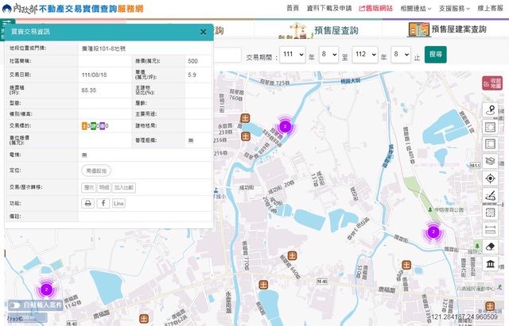Close the 買賣交易資訊 panel
The image size is (509, 326).
(x=203, y=32)
